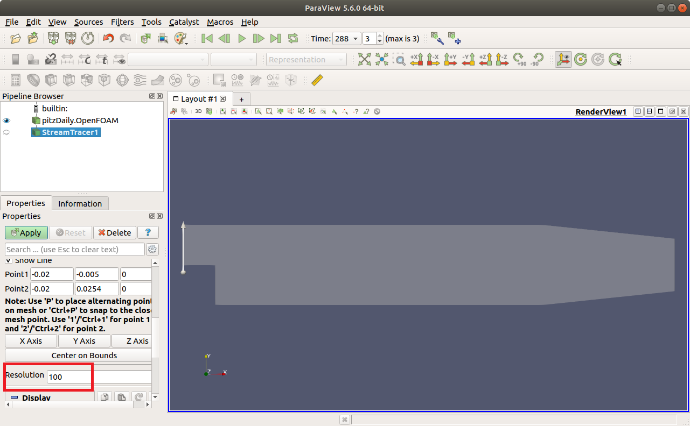The image size is (690, 426).
Task: Click the properties help question button
Action: pos(148,232)
